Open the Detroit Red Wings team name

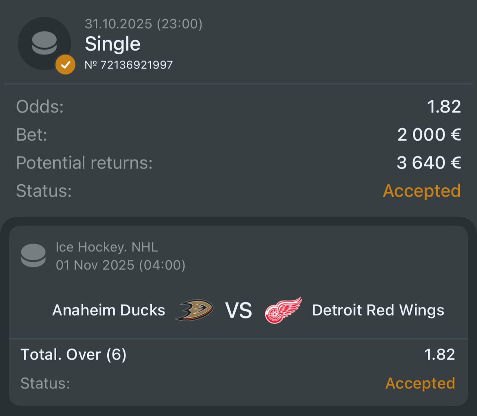378,310
